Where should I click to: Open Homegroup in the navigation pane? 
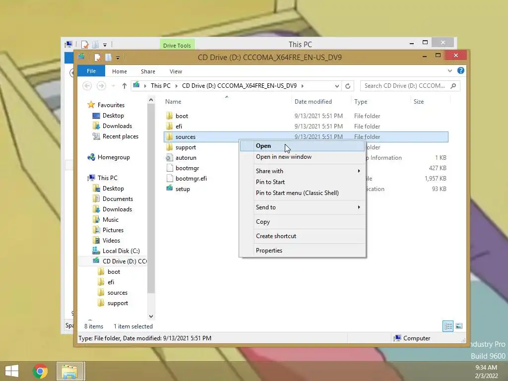tap(114, 157)
